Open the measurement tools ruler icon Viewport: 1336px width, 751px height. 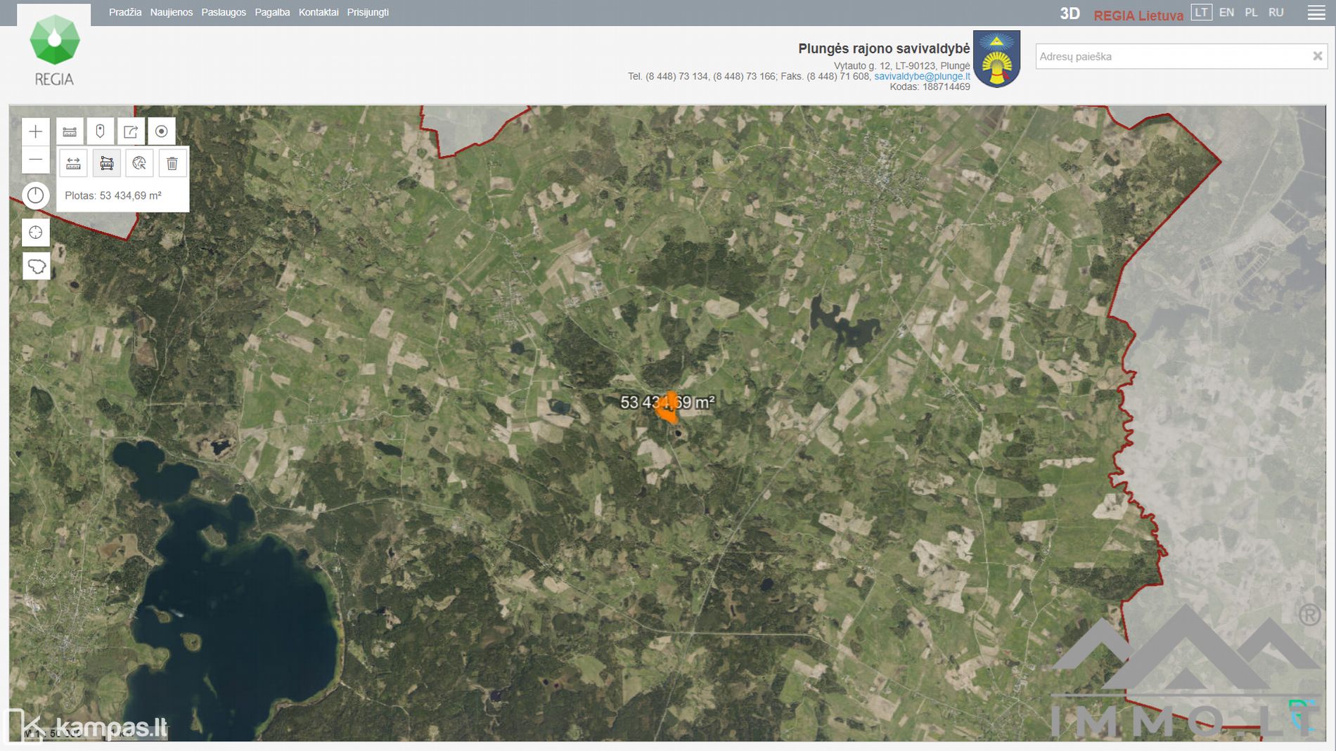pos(70,131)
